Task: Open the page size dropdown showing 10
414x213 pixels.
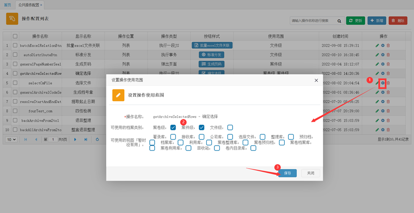Action: [x=11, y=139]
